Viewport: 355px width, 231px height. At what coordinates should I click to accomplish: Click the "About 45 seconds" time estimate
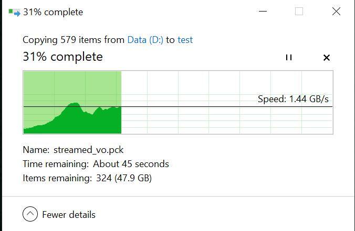(x=131, y=164)
